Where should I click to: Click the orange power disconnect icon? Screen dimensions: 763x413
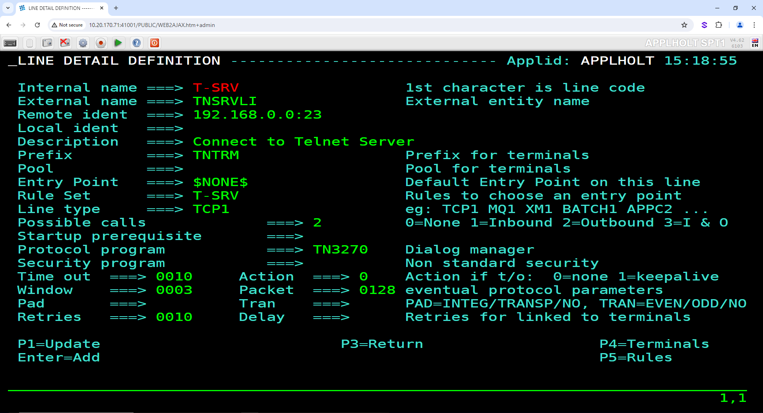tap(155, 43)
